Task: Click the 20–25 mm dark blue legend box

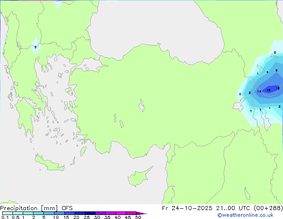Action: click(x=79, y=213)
